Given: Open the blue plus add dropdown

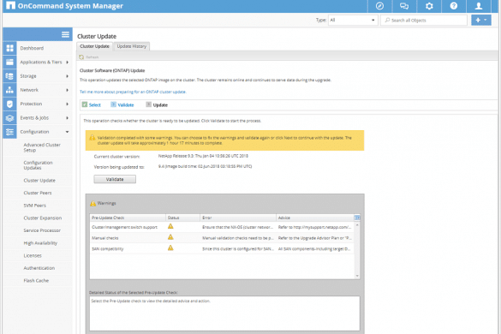Looking at the screenshot, I should pos(481,20).
